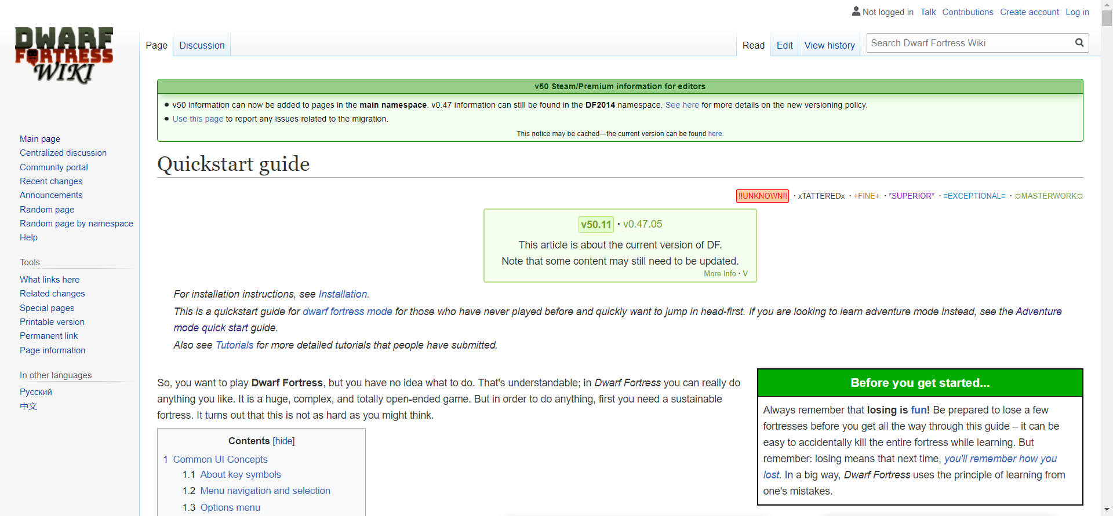Open the Contributions link
1113x516 pixels.
pos(967,12)
